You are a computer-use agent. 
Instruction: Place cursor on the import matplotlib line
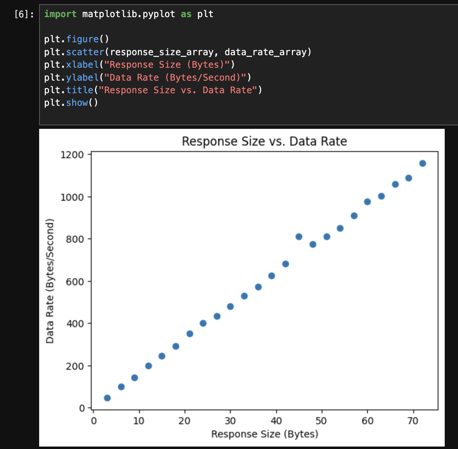(128, 14)
